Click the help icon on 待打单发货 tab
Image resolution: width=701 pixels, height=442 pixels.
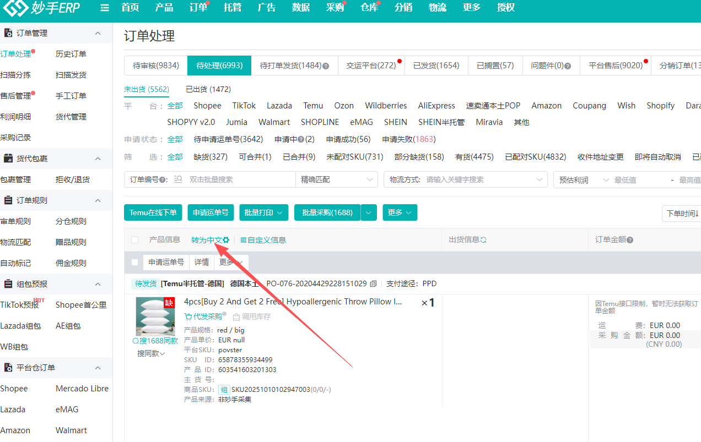coord(326,66)
